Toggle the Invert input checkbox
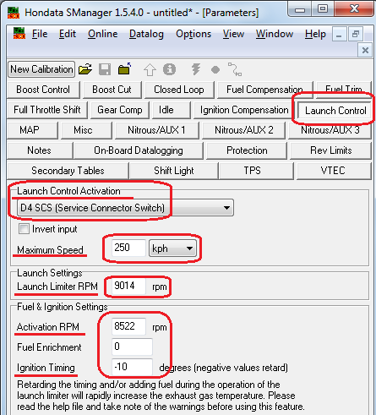376x415 pixels. [x=24, y=229]
